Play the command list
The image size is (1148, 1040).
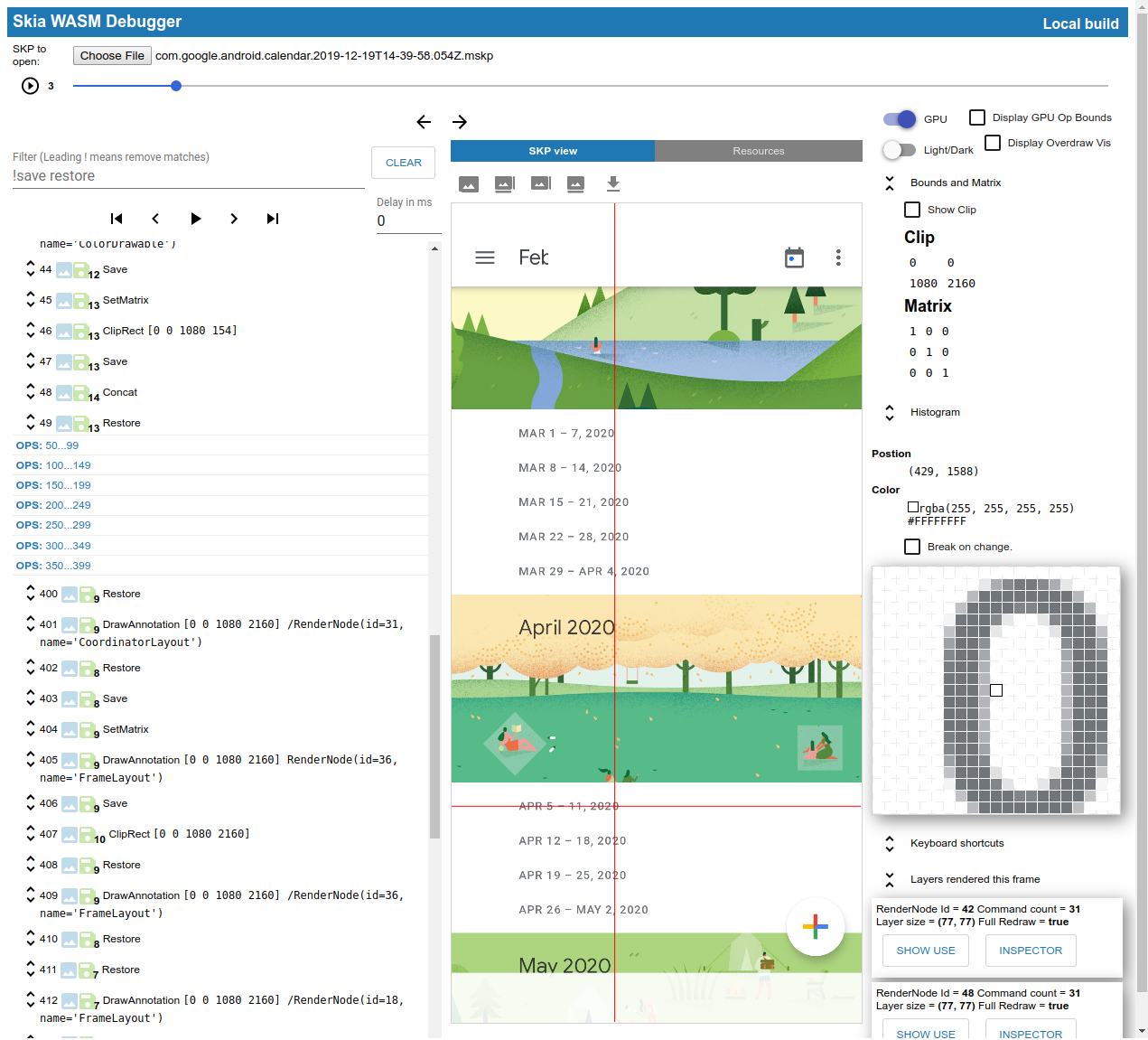(195, 219)
